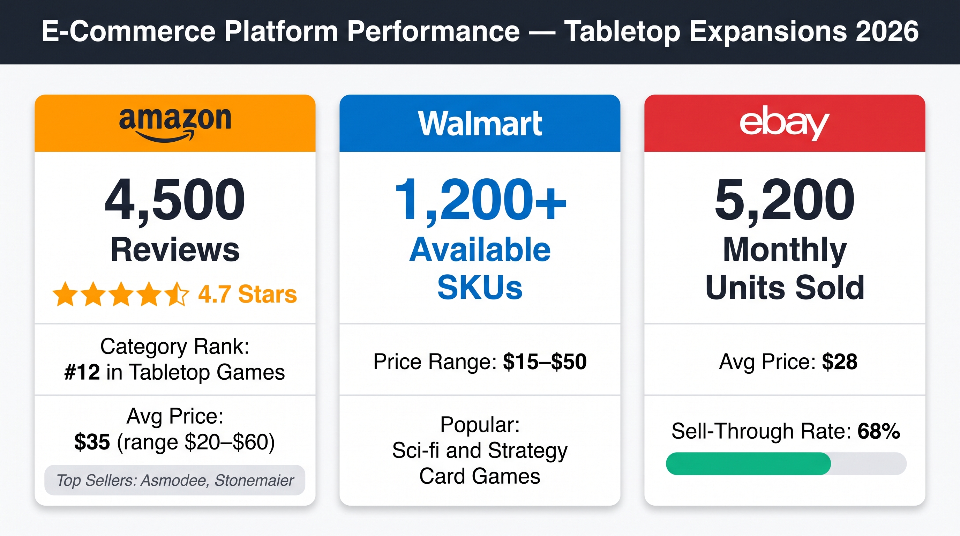Click the third rating star
The width and height of the screenshot is (960, 536).
(x=121, y=294)
